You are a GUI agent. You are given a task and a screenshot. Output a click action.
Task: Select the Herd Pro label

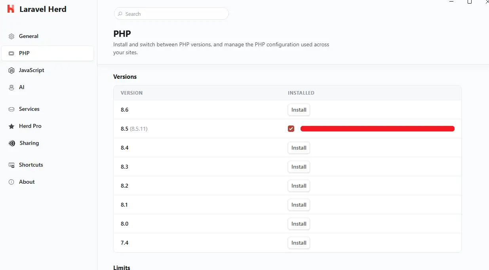click(x=30, y=126)
